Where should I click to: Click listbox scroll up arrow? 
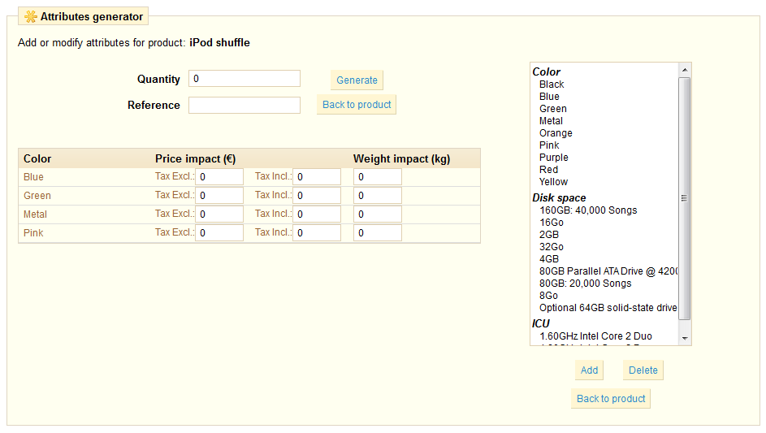pyautogui.click(x=685, y=70)
